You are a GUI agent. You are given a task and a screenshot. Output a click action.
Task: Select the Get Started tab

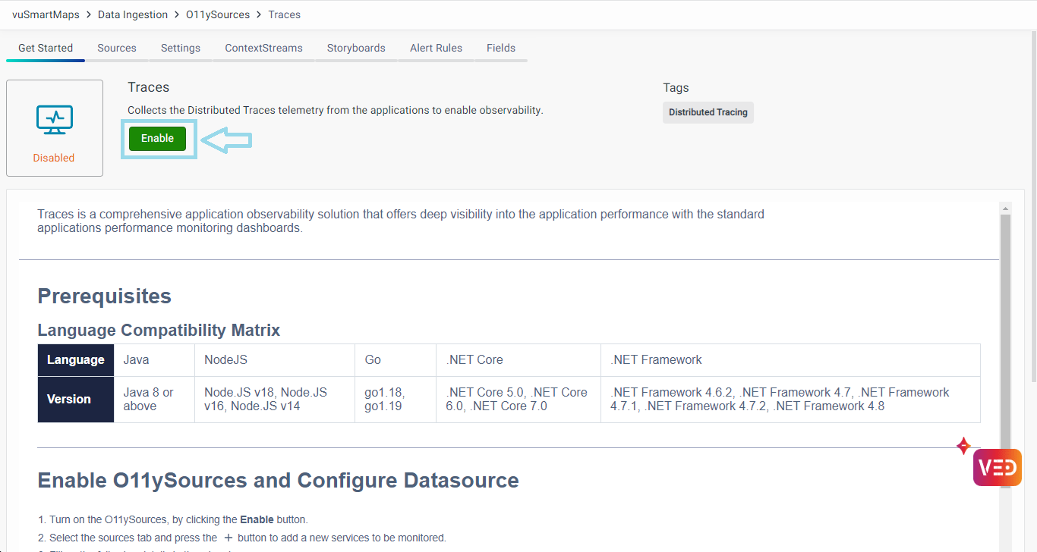click(x=46, y=48)
